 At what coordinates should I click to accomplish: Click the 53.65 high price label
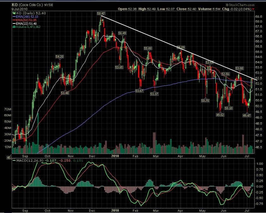(x=210, y=62)
